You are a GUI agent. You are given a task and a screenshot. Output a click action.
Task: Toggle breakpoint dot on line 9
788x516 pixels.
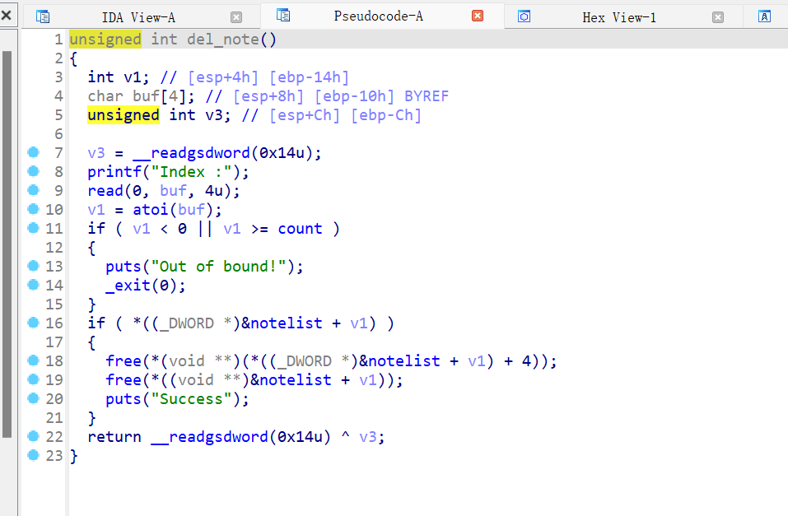(33, 190)
